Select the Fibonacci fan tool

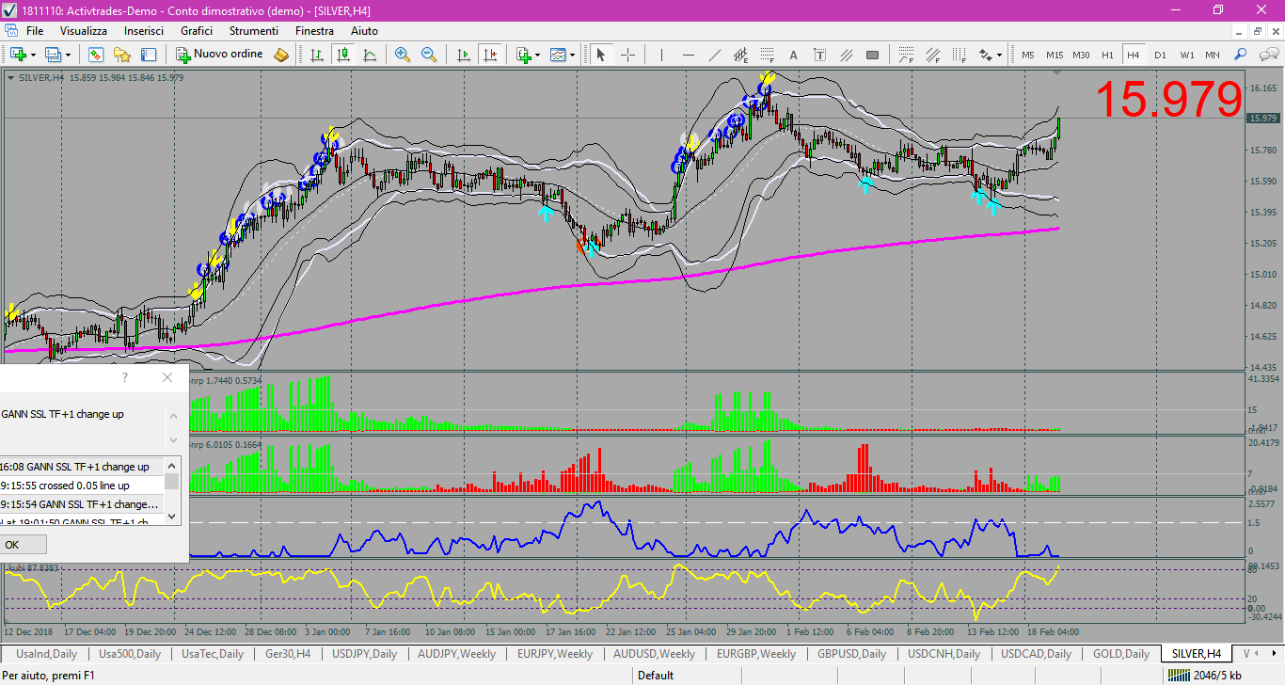point(932,55)
